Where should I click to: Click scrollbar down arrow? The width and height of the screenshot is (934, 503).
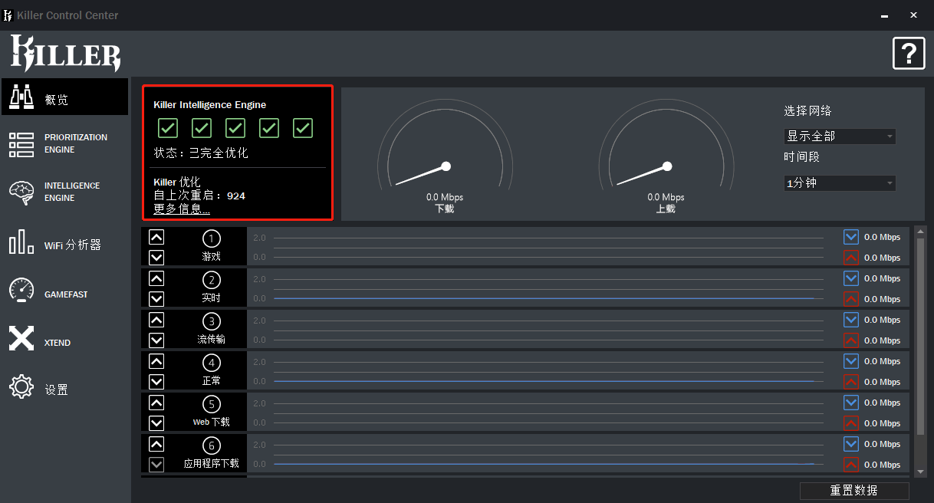(x=921, y=472)
